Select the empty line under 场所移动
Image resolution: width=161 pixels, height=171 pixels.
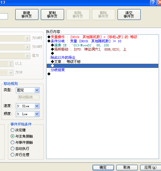click(103, 53)
